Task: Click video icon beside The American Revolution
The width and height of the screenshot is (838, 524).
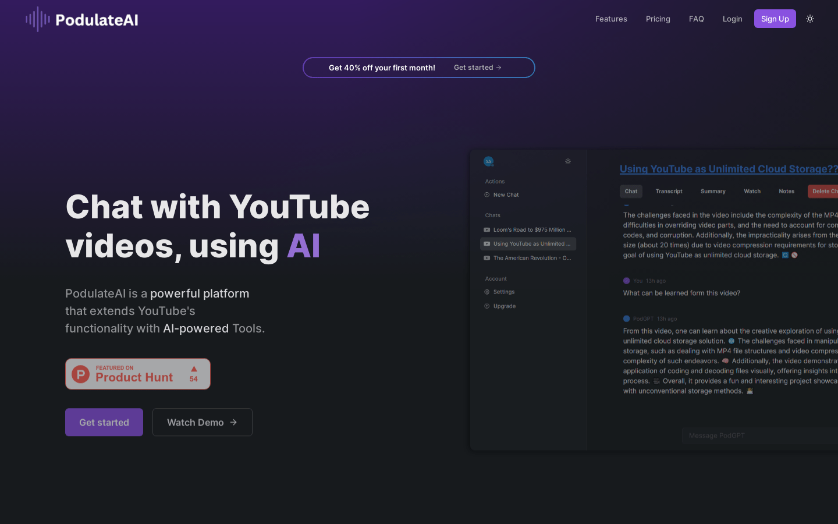Action: point(487,258)
